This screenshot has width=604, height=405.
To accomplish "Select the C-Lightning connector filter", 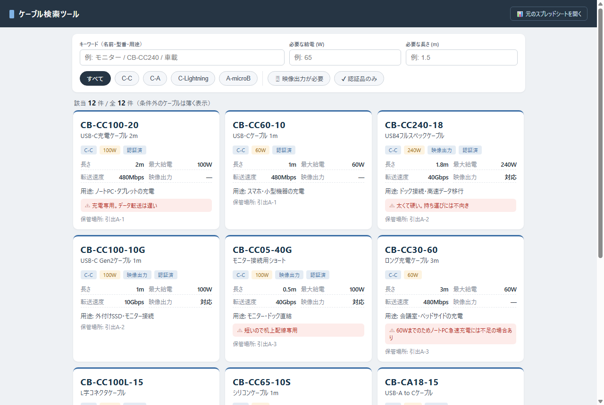I will 193,79.
